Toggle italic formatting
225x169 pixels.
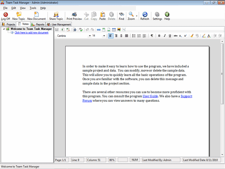[164, 36]
